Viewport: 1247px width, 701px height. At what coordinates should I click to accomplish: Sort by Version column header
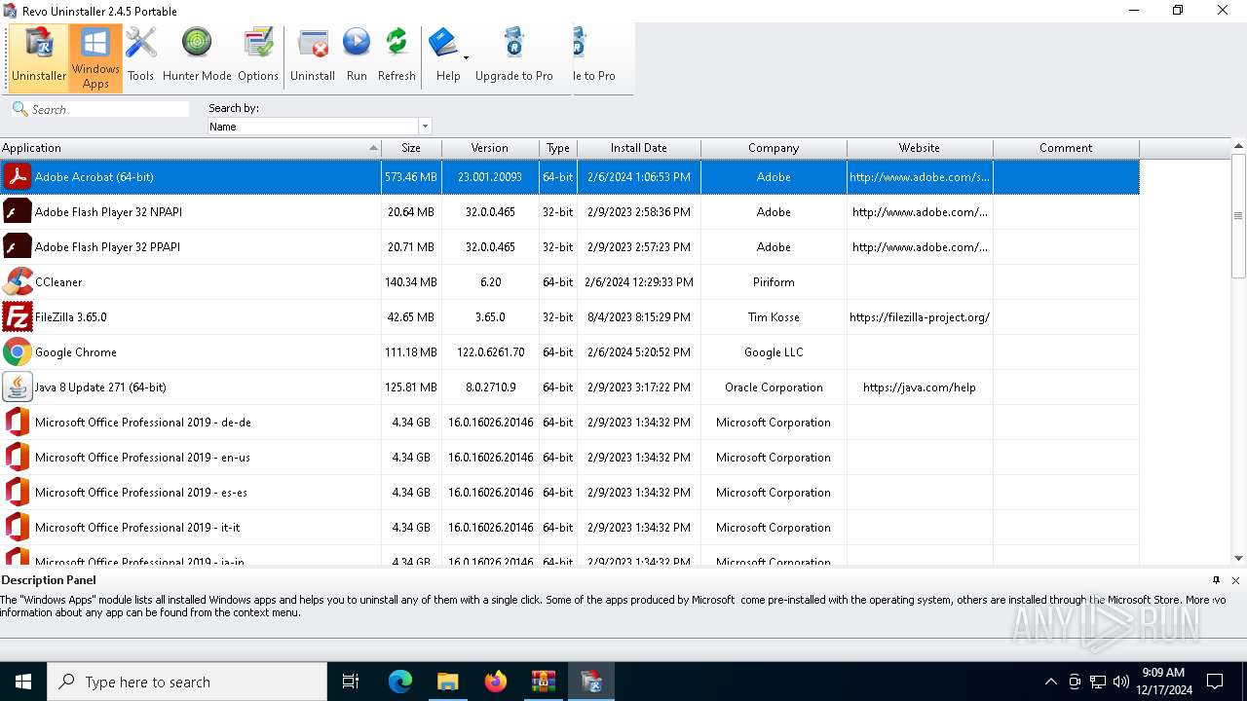[490, 148]
